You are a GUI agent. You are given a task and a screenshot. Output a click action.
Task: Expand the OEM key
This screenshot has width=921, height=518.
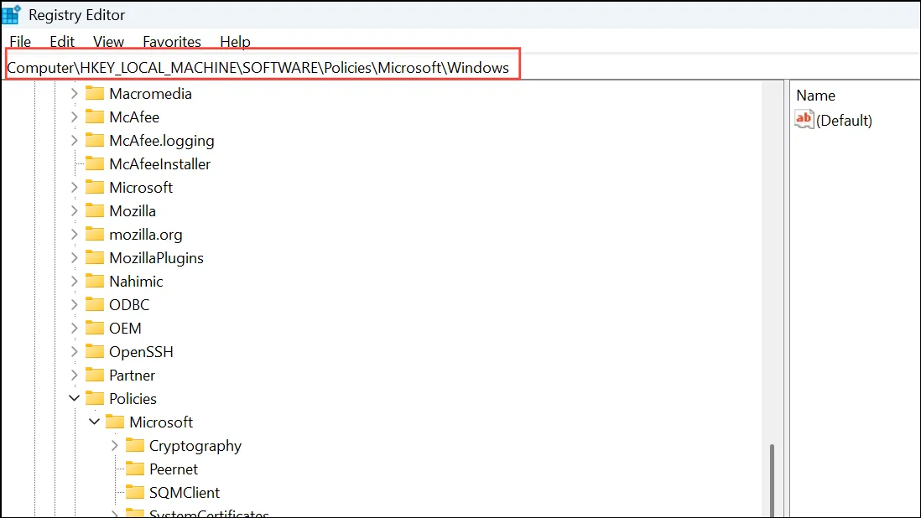pyautogui.click(x=74, y=328)
